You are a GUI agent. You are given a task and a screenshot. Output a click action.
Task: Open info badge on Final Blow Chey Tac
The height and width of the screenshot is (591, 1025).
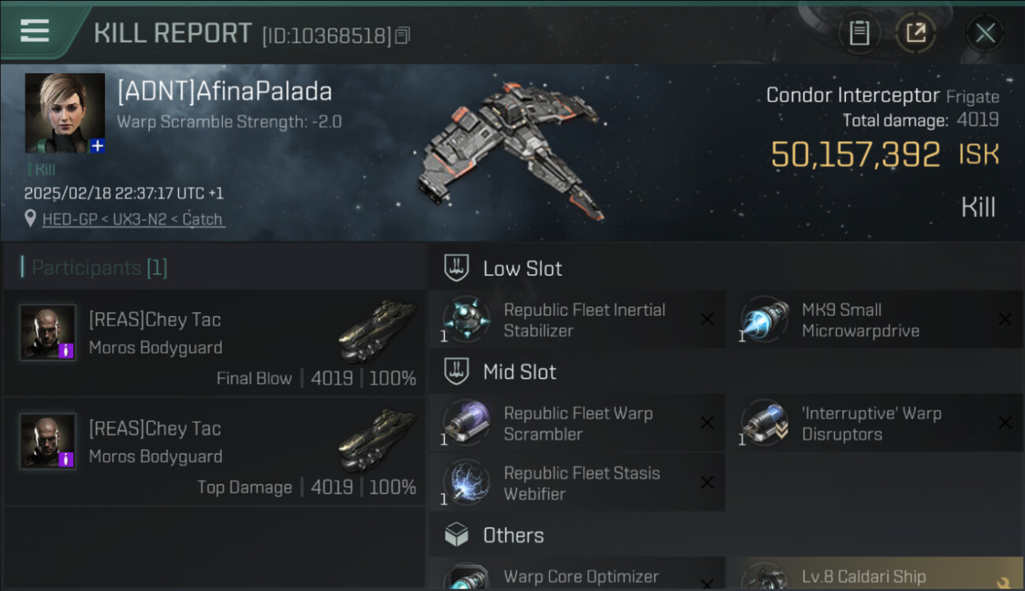[x=67, y=351]
